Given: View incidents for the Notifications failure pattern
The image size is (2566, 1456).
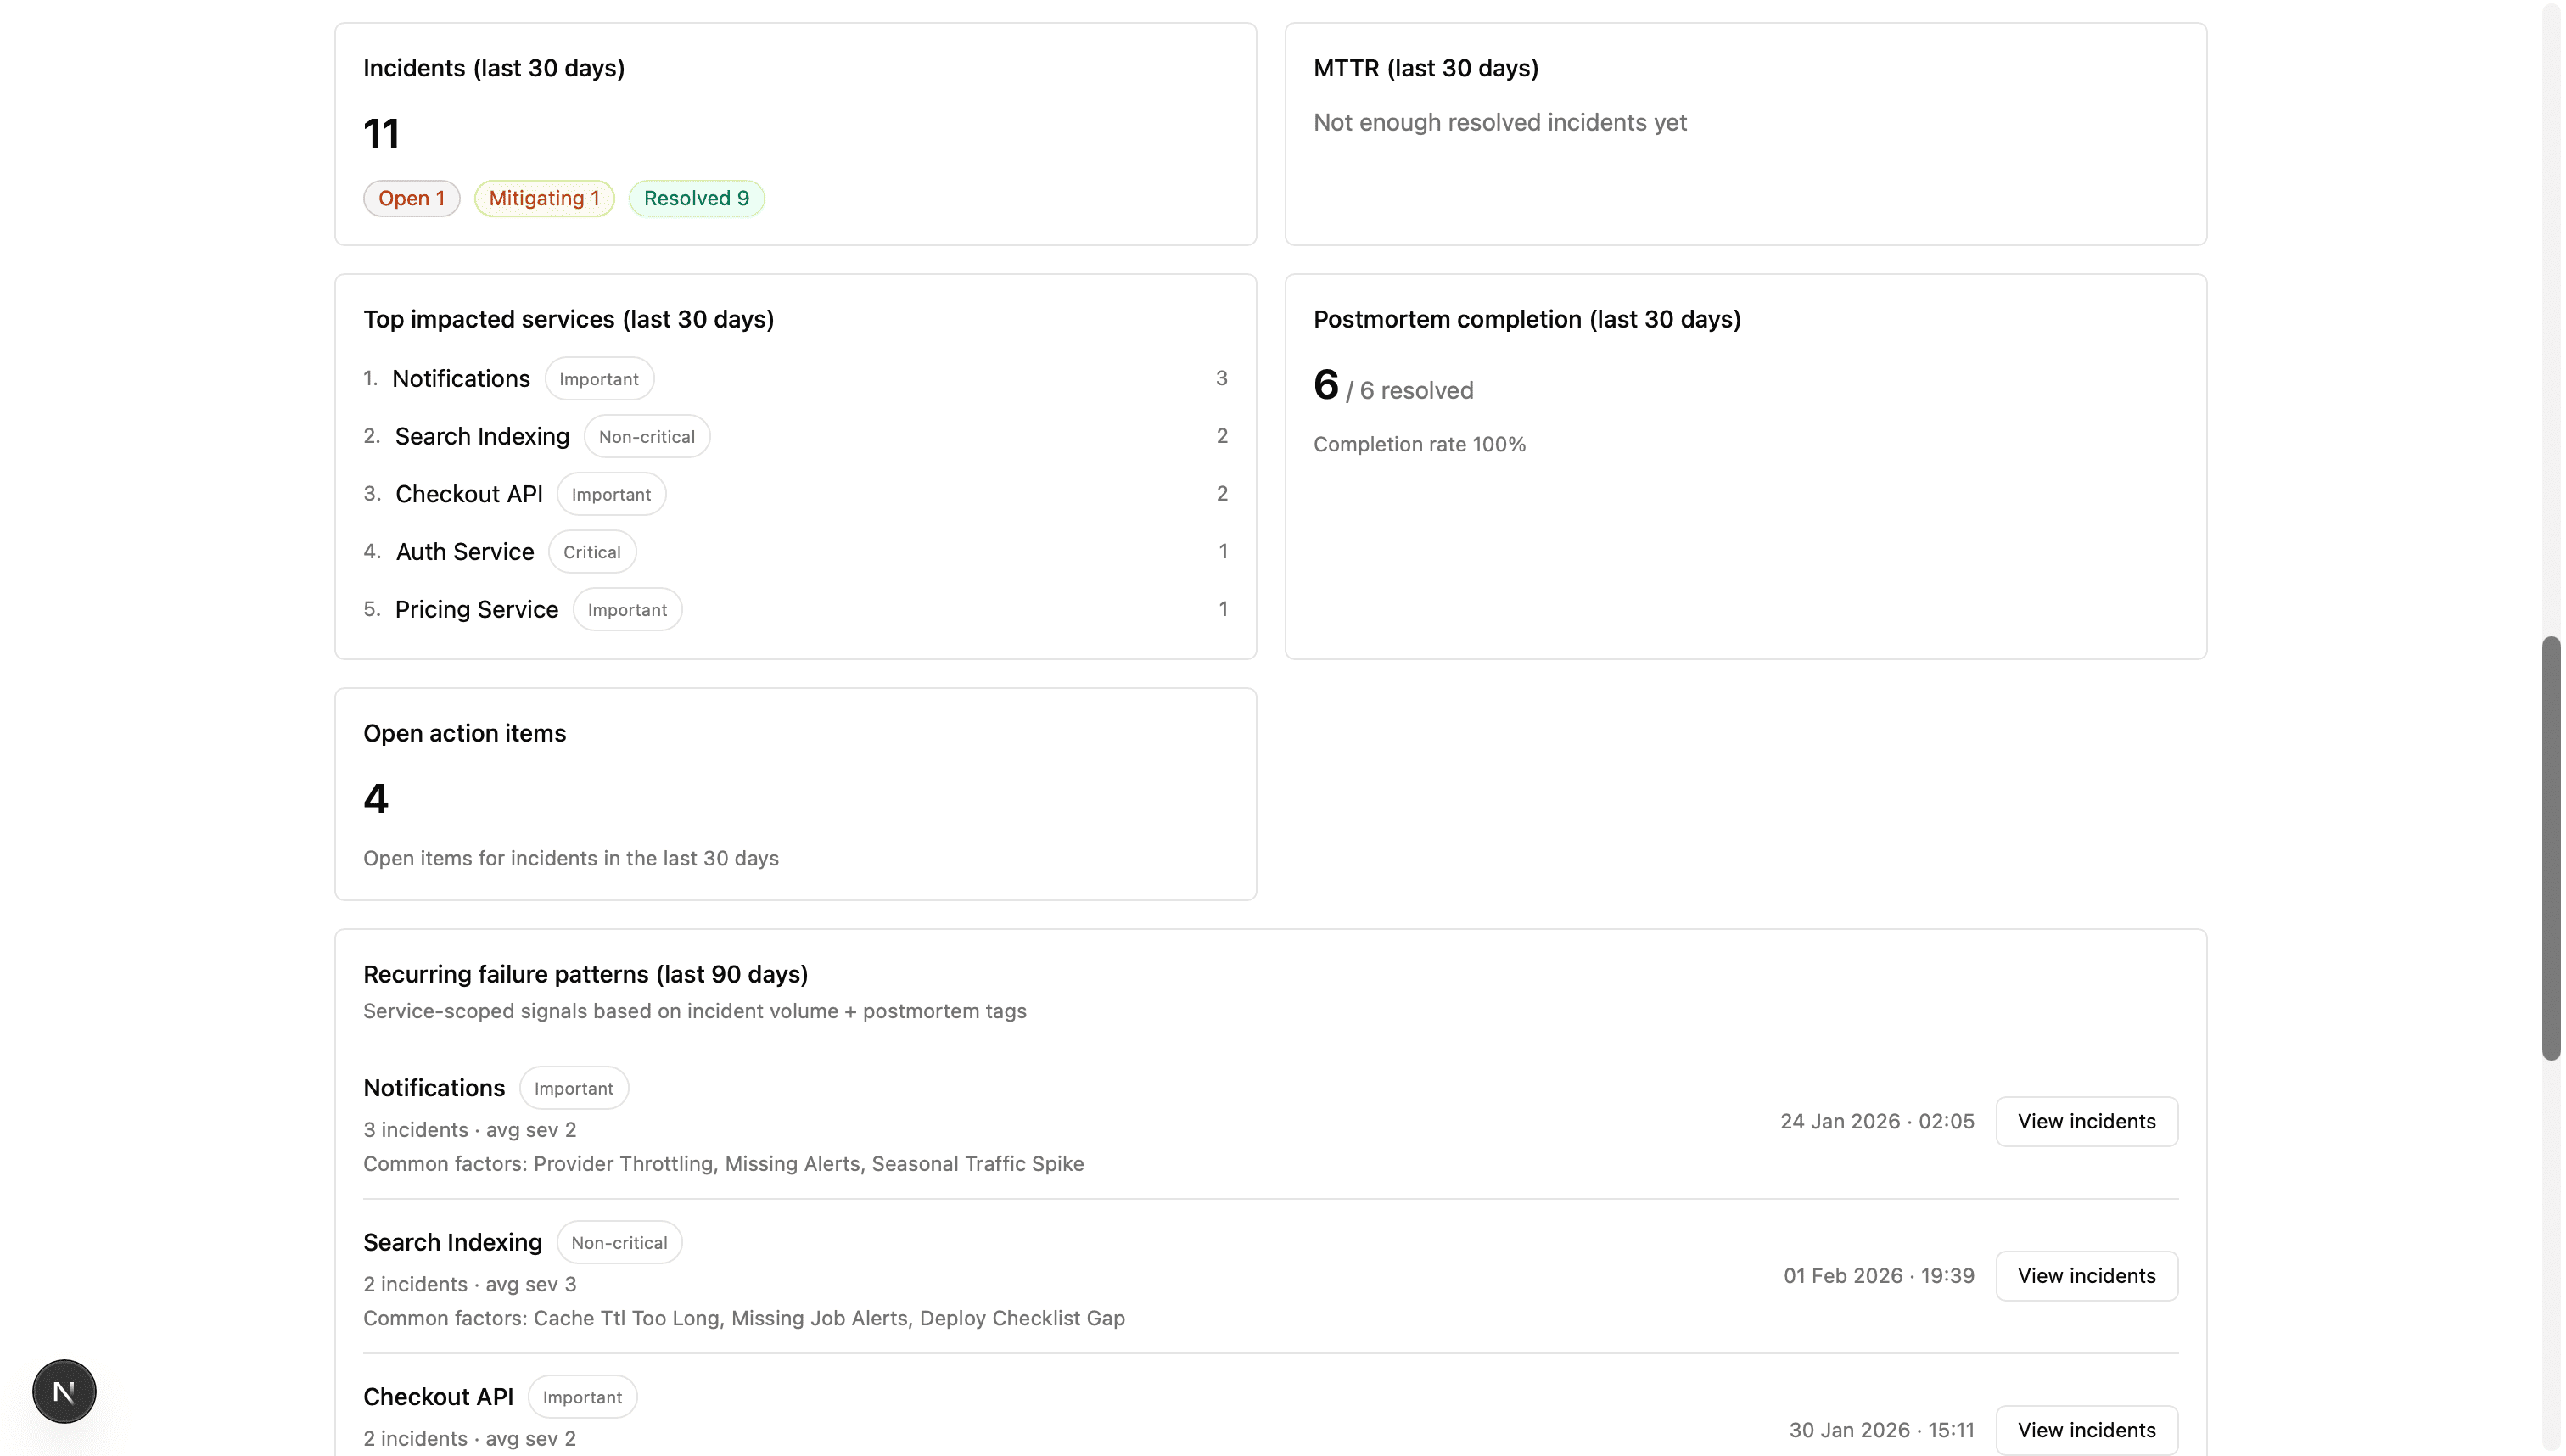Looking at the screenshot, I should pyautogui.click(x=2086, y=1121).
